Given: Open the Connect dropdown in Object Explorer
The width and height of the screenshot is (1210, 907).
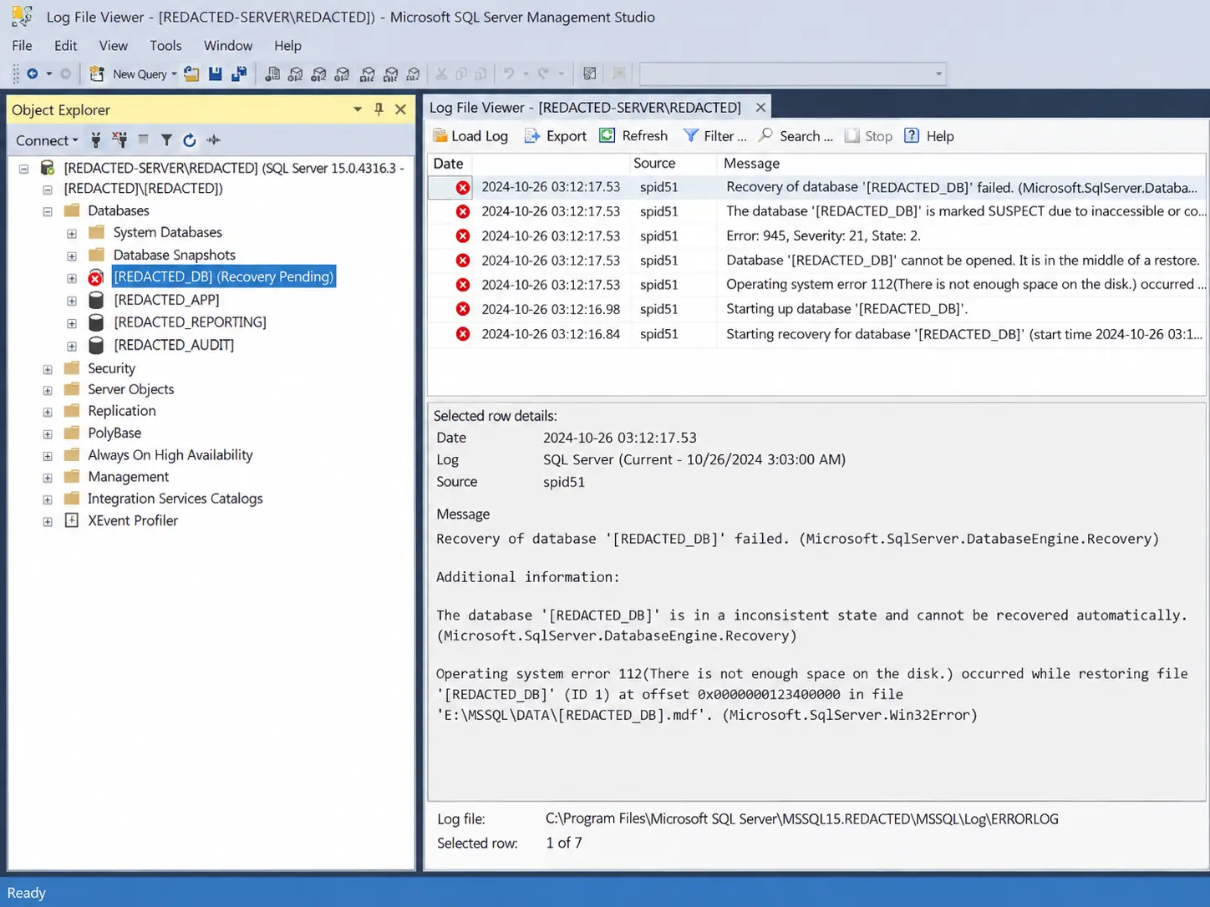Looking at the screenshot, I should [x=47, y=140].
